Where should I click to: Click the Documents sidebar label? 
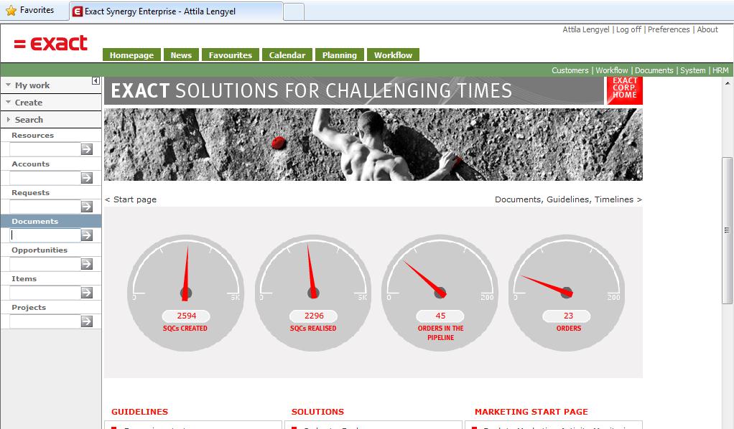coord(34,221)
